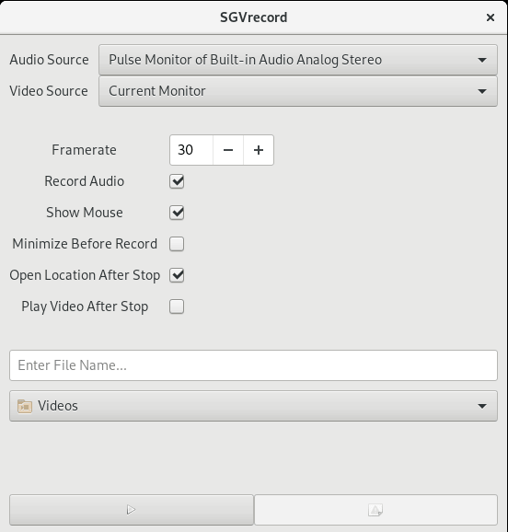This screenshot has height=532, width=508.
Task: Open the Current Monitor video source dropdown
Action: 298,91
